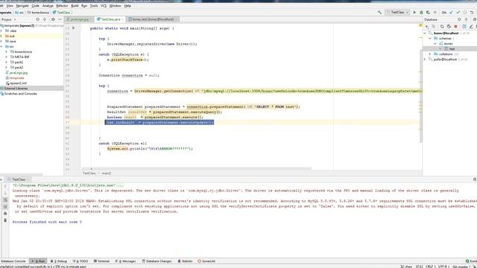Click the revert undo arrow icon
This screenshot has width=477, height=268.
pos(472,13)
